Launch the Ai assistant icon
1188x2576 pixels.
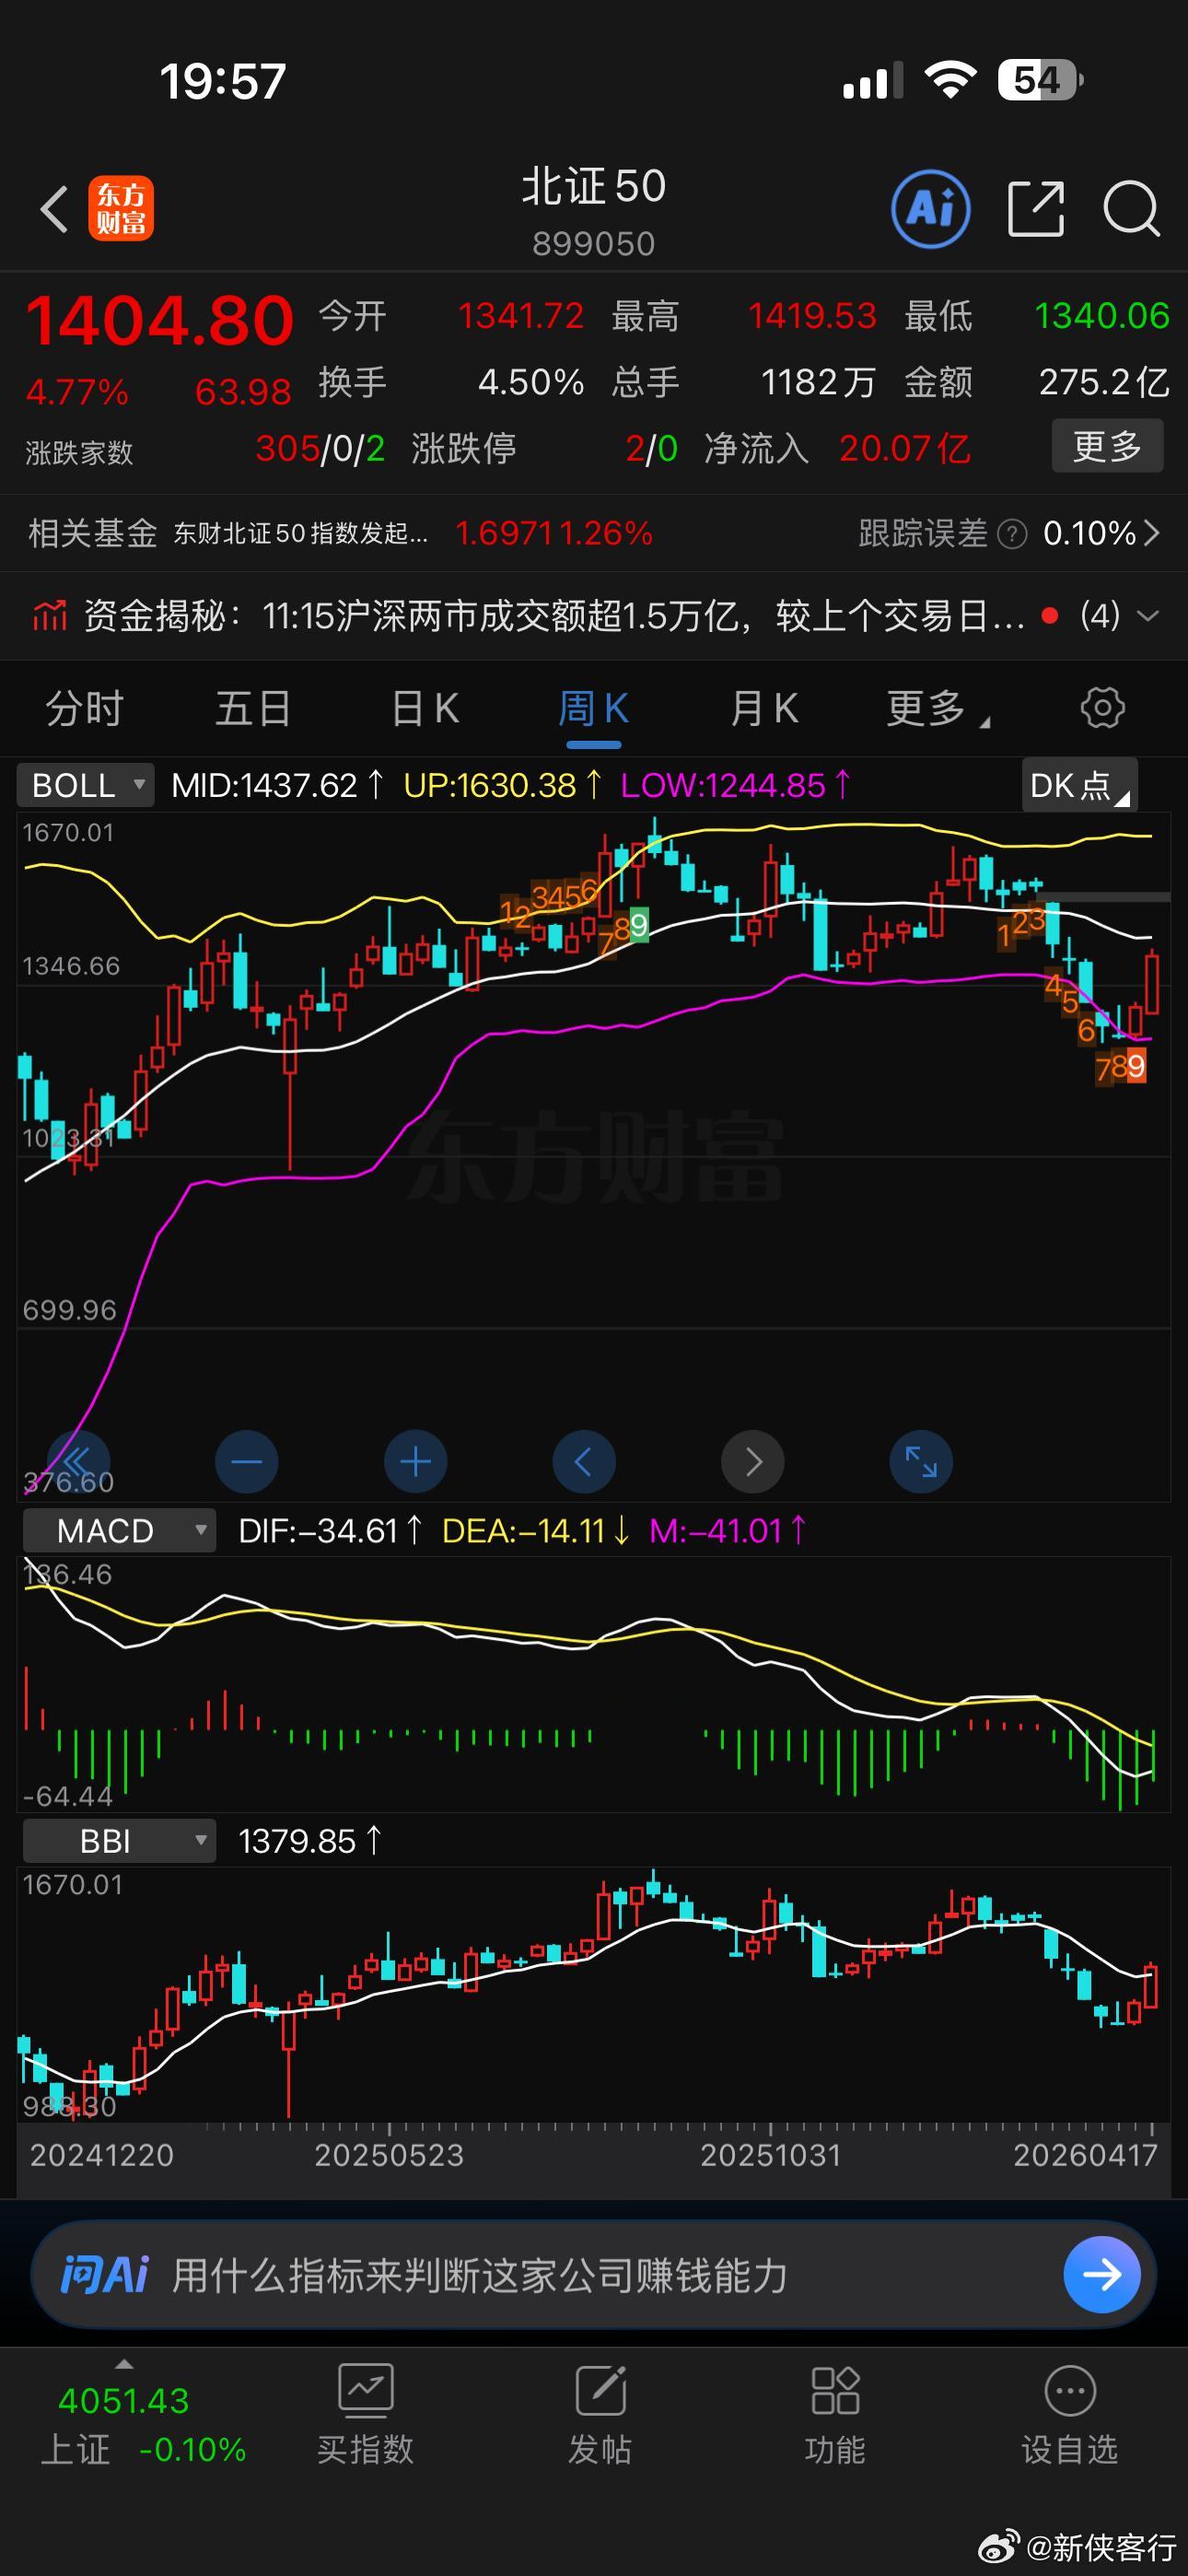point(931,209)
